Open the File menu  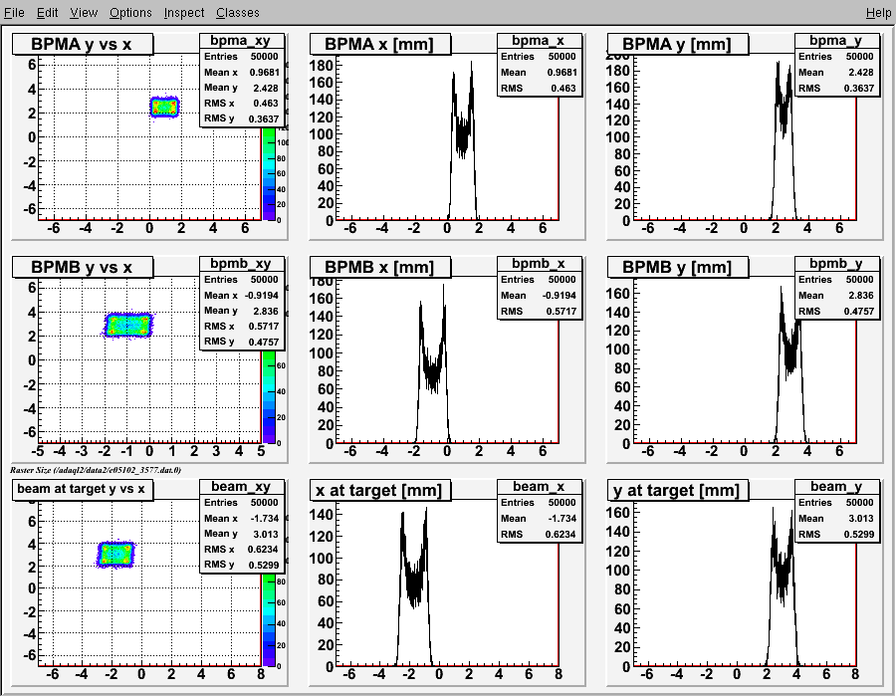pos(14,13)
